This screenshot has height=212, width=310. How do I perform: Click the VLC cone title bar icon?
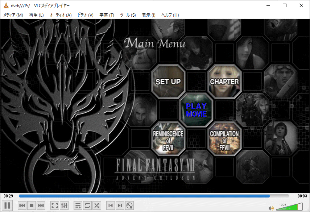click(6, 5)
